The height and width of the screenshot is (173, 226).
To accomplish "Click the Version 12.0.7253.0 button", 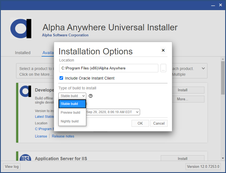I will (203, 166).
